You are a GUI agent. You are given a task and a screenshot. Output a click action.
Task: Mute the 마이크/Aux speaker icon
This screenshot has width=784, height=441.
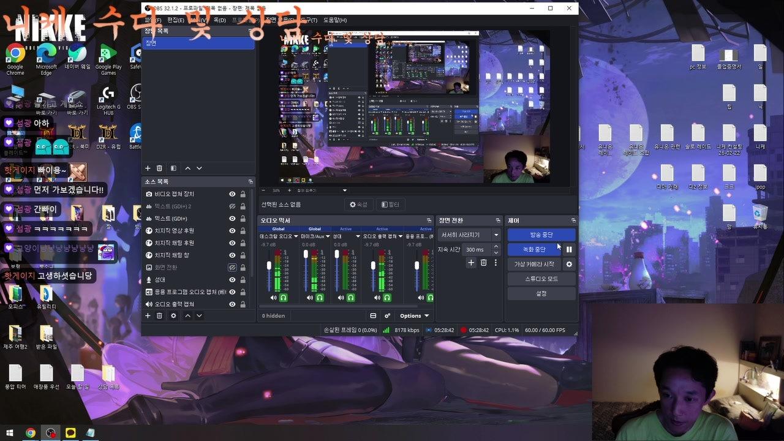[x=309, y=298]
